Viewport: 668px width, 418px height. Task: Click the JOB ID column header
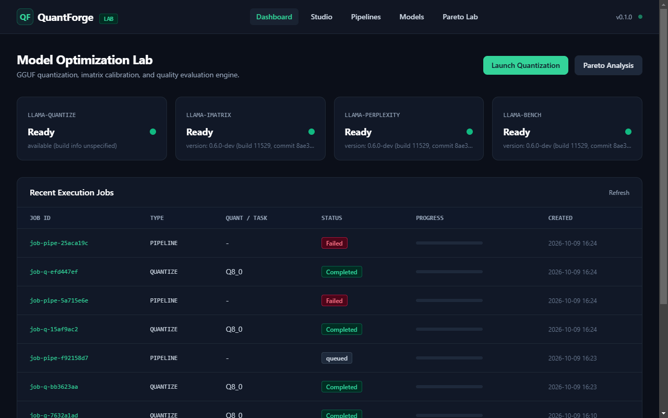[x=40, y=218]
